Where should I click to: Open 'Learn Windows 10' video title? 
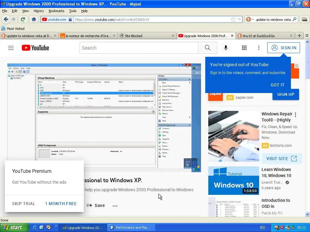coord(276,172)
